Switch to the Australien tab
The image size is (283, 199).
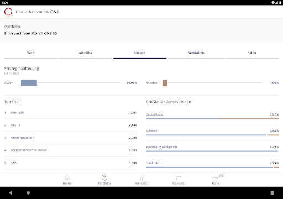pyautogui.click(x=196, y=53)
